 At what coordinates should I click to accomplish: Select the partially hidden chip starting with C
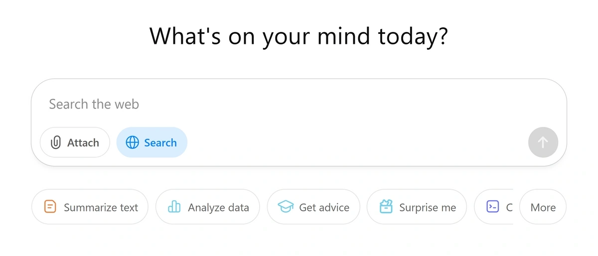pyautogui.click(x=493, y=207)
